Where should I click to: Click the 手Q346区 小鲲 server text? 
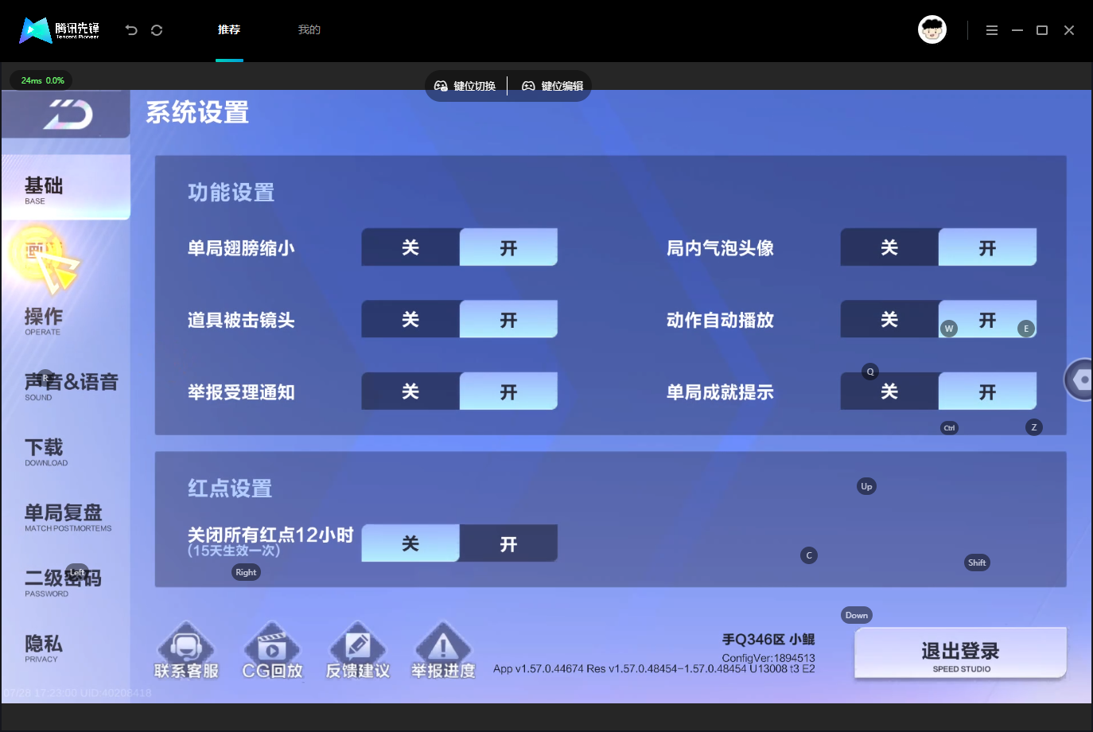point(768,640)
